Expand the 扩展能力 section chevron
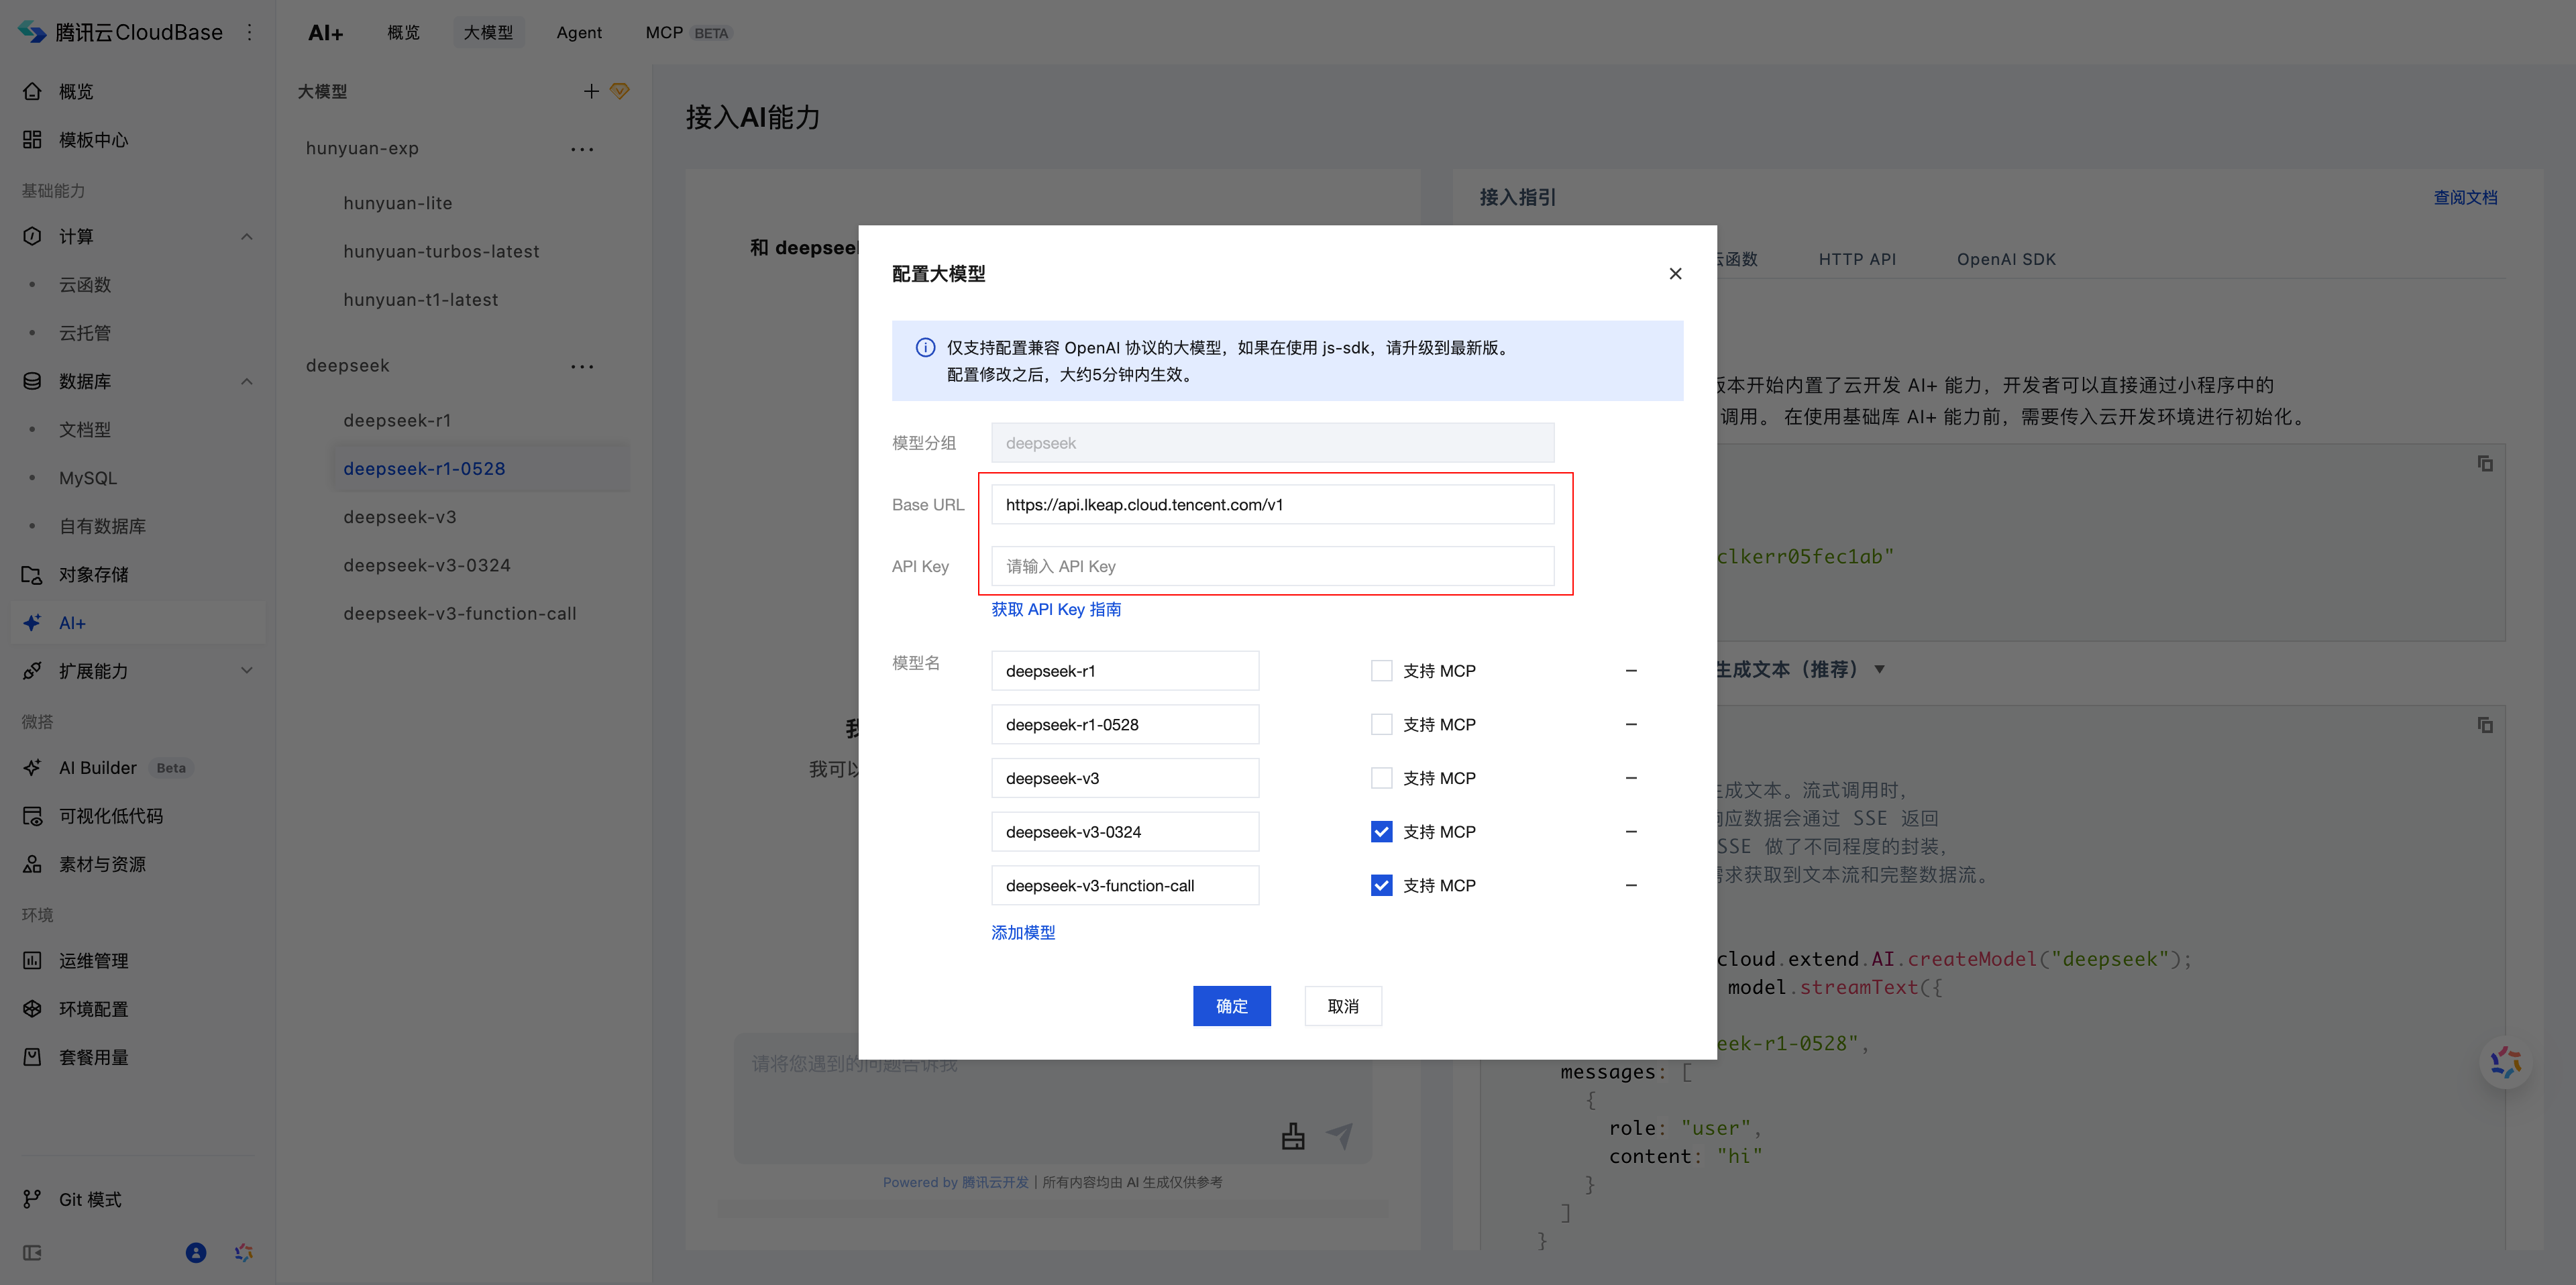Screen dimensions: 2576x1285 pyautogui.click(x=246, y=670)
